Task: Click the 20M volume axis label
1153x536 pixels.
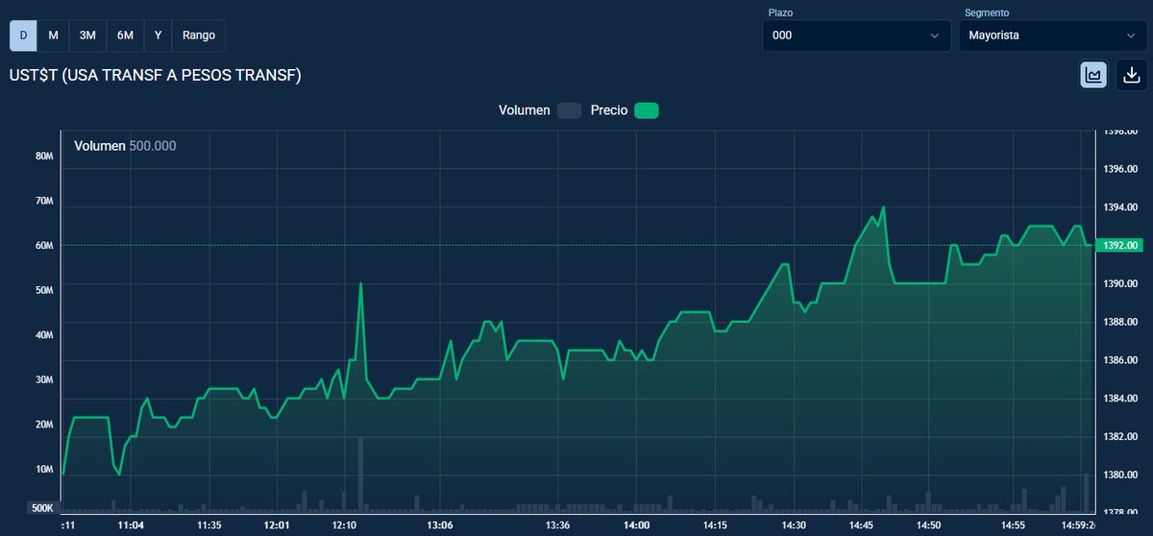Action: coord(43,425)
